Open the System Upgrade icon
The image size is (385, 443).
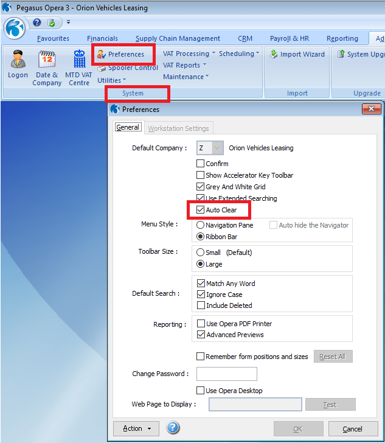coord(341,54)
